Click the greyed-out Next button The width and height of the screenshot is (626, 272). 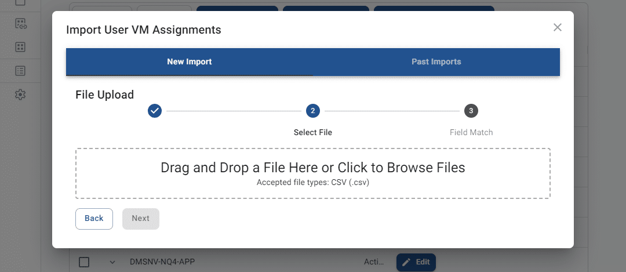click(140, 219)
